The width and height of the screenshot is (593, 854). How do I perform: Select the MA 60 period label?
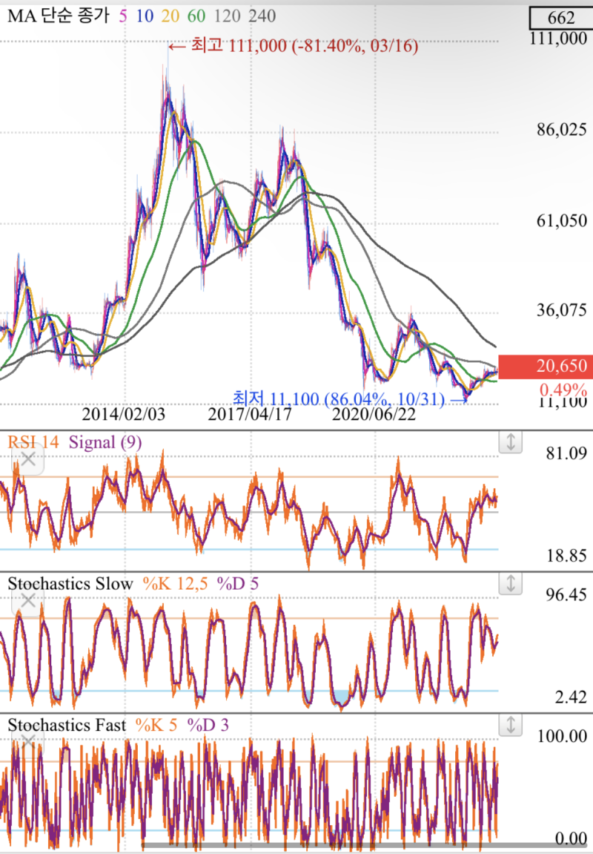pos(196,16)
